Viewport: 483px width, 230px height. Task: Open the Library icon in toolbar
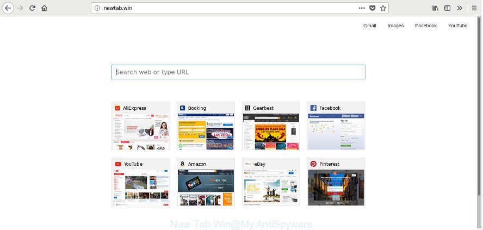[435, 8]
